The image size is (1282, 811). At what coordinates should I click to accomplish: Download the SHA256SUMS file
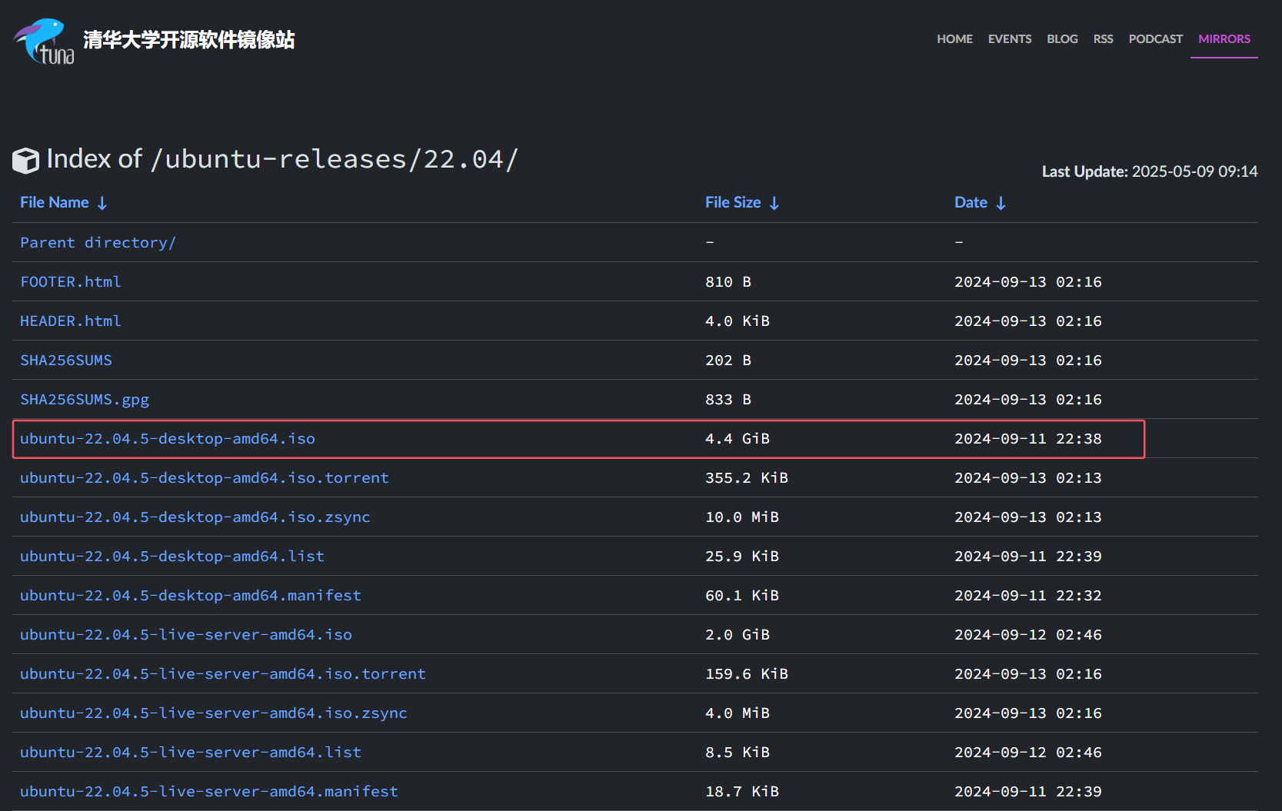tap(66, 361)
